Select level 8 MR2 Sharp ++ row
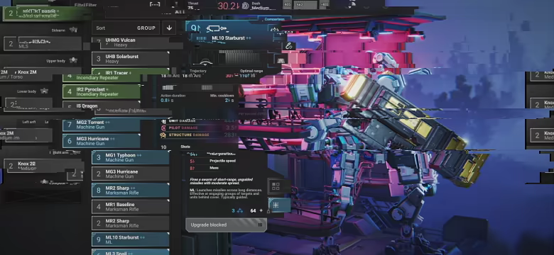The height and width of the screenshot is (255, 554). [131, 191]
